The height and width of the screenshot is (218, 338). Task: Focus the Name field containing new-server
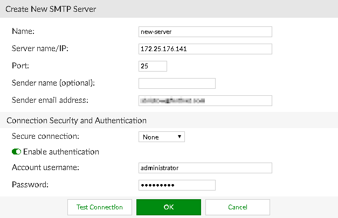coord(205,32)
